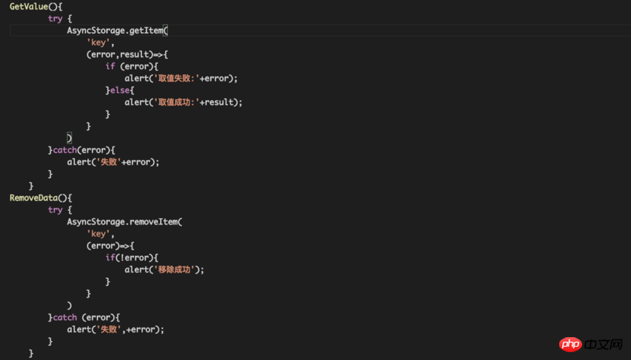Click the 'key' string under getItem

tap(99, 43)
